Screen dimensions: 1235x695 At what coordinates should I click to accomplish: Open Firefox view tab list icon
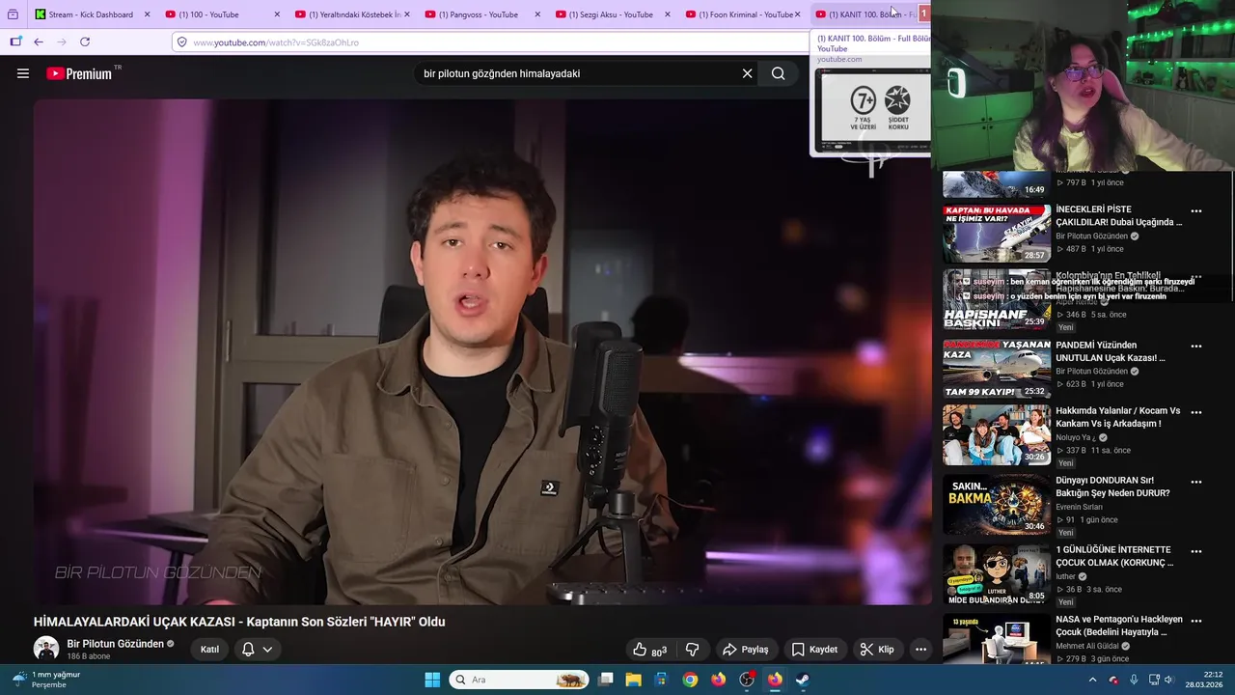[13, 14]
